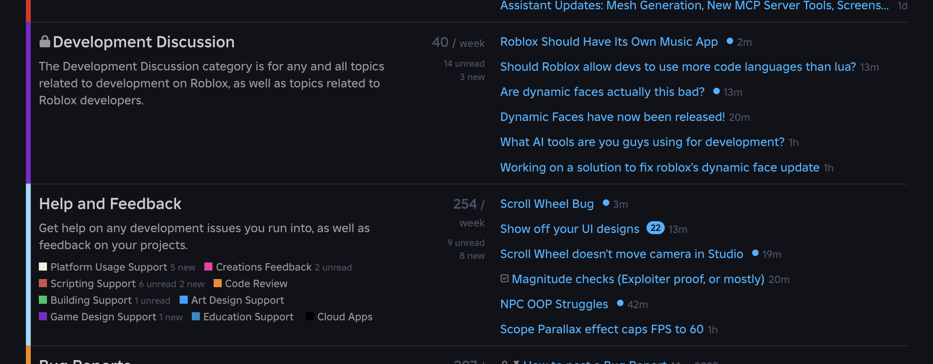933x364 pixels.
Task: Open the Scroll Wheel Bug topic
Action: tap(547, 204)
